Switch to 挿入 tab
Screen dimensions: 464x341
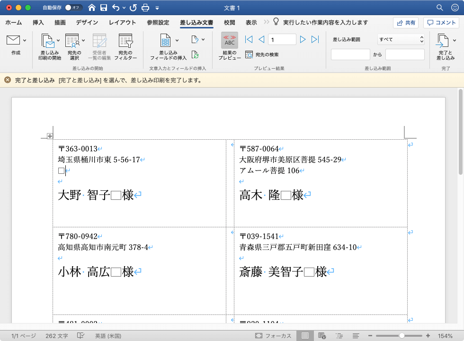(x=38, y=23)
